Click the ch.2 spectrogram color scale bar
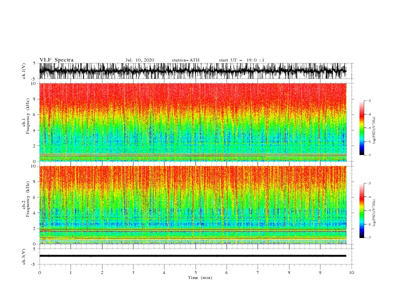 click(x=361, y=210)
